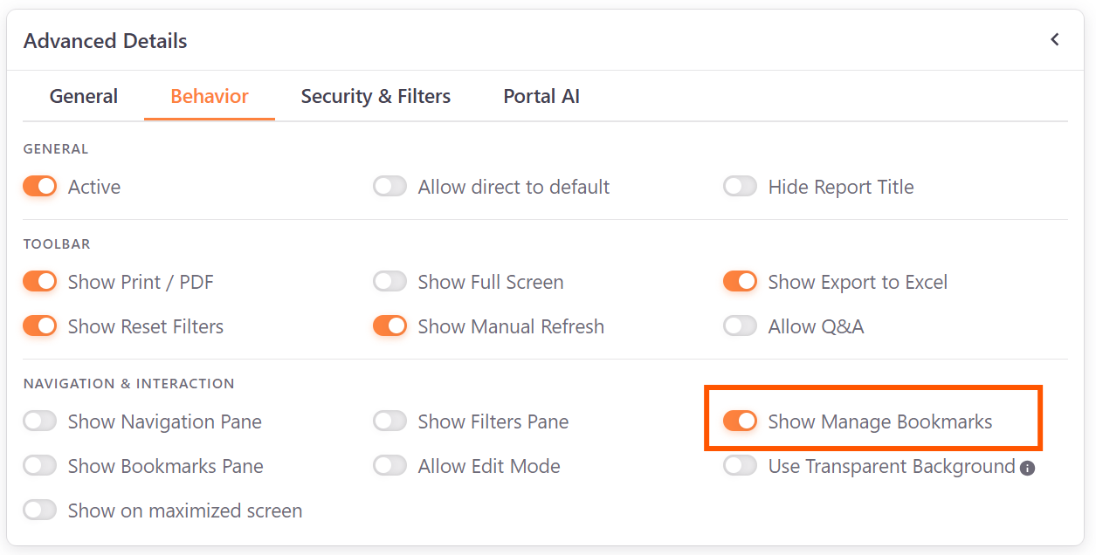The image size is (1096, 555).
Task: Switch to the Behavior tab
Action: click(209, 96)
